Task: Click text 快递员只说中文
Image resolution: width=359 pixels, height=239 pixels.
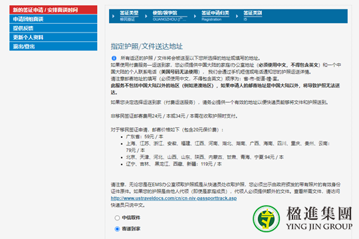Action: (128, 205)
